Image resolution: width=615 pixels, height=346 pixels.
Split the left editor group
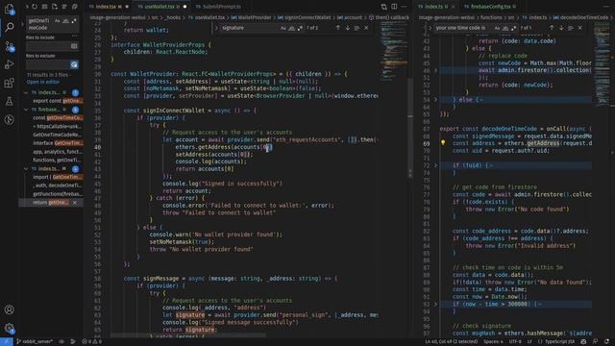pyautogui.click(x=394, y=7)
